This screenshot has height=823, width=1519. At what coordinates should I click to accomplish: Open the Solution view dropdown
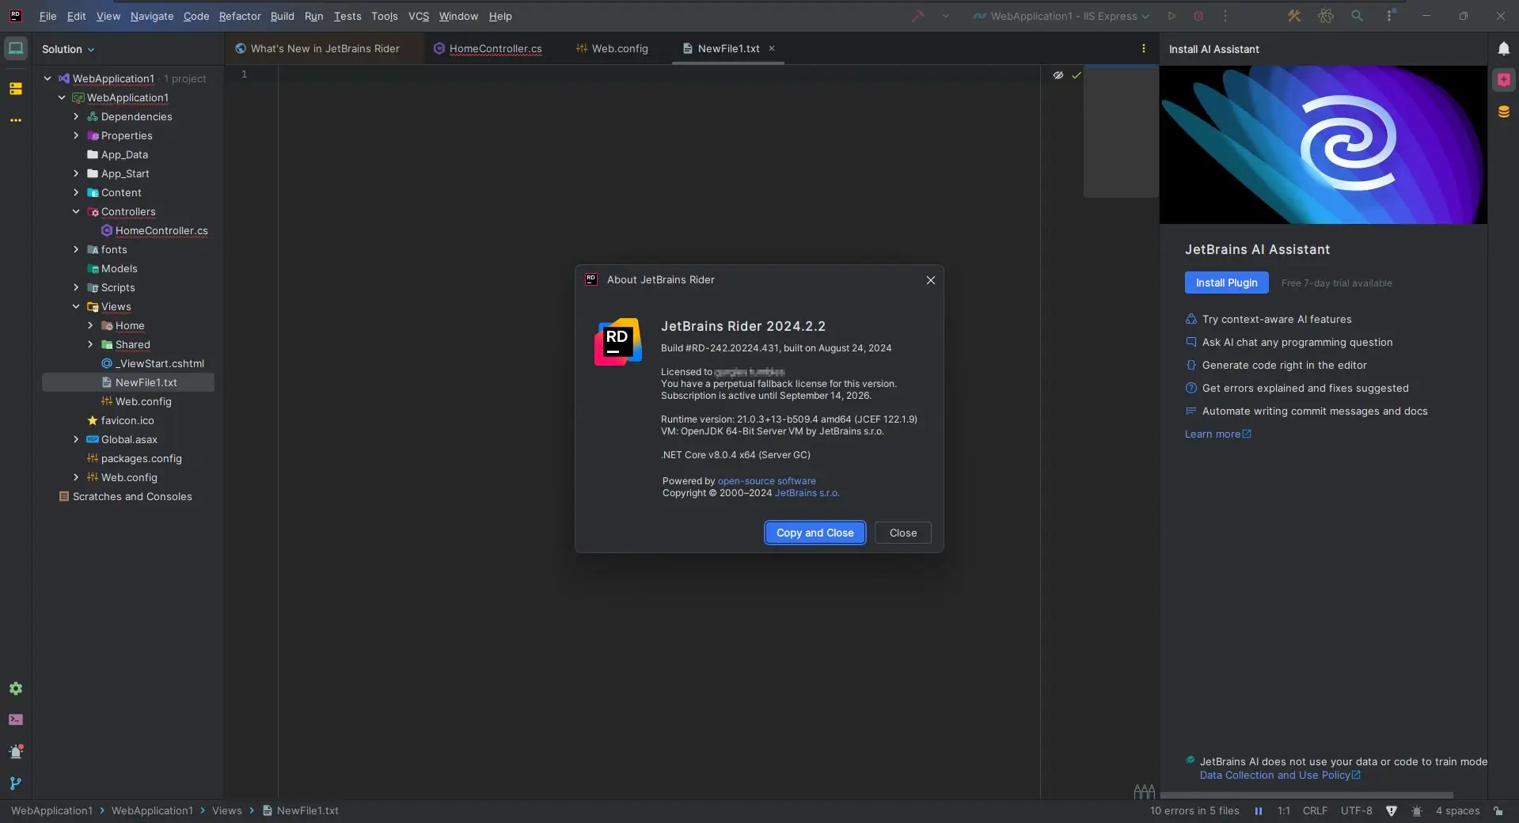click(x=68, y=49)
